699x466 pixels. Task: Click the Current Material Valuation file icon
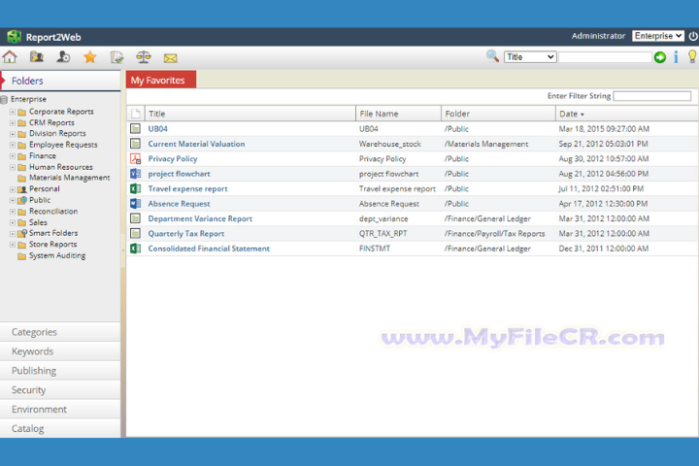point(135,144)
